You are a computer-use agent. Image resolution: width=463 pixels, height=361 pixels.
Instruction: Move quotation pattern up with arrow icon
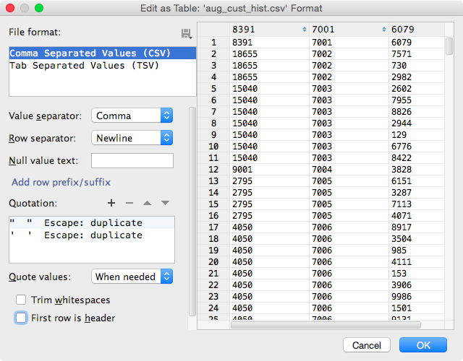(x=147, y=203)
